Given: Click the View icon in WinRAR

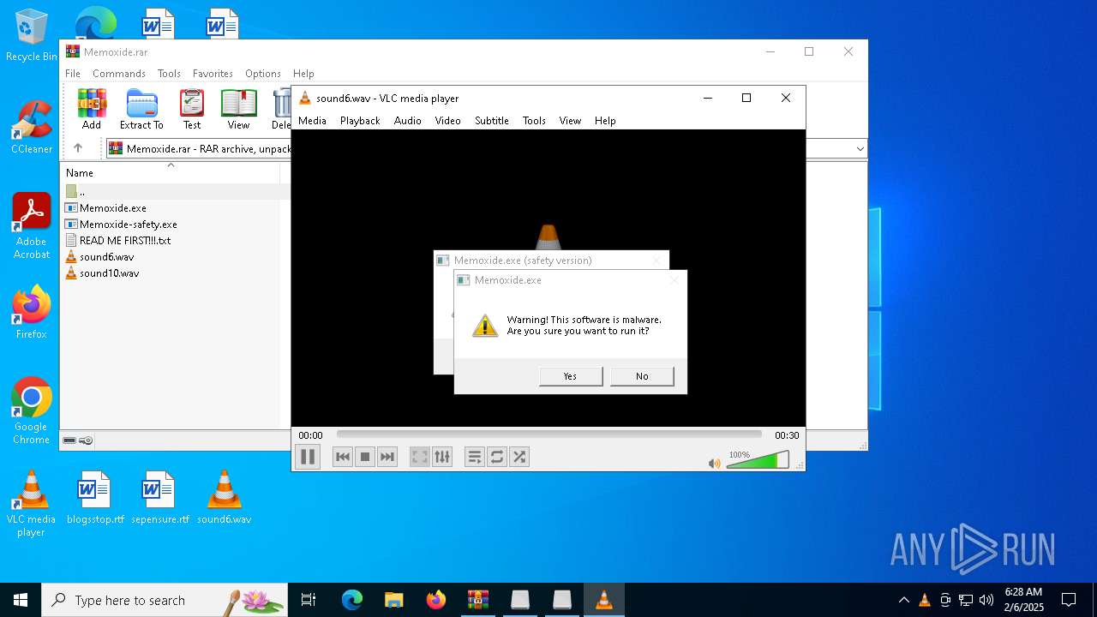Looking at the screenshot, I should point(238,110).
